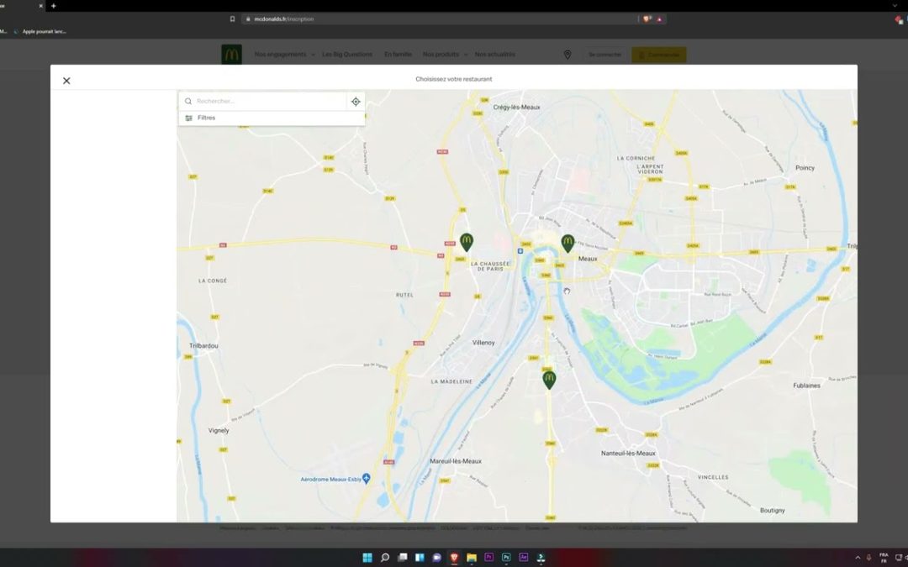Click the Brave shields icon in address bar

pyautogui.click(x=647, y=19)
